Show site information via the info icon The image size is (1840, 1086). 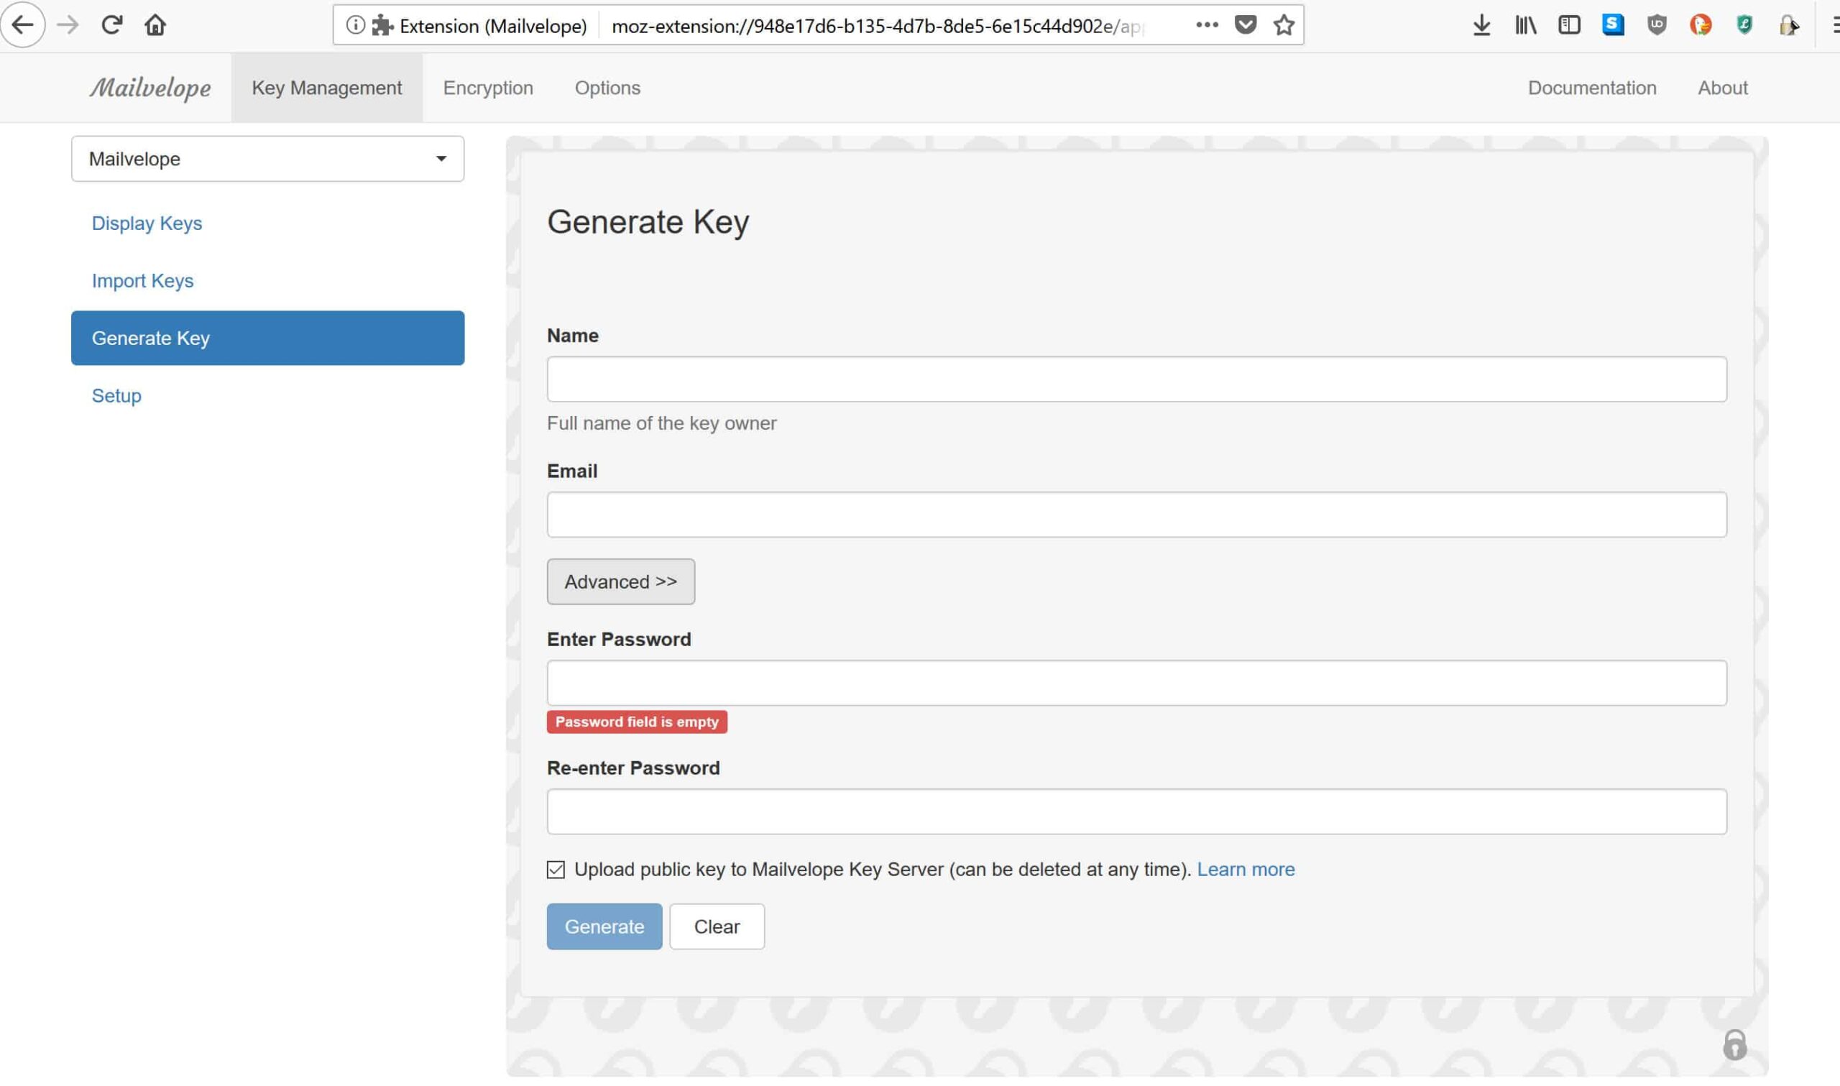click(355, 26)
